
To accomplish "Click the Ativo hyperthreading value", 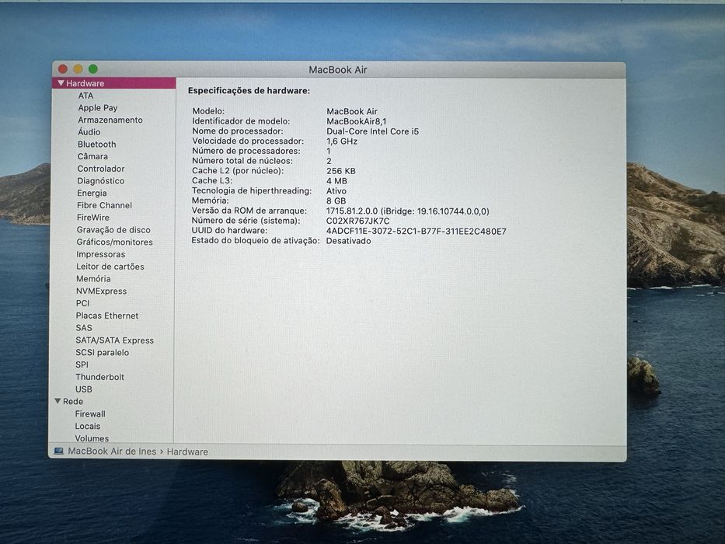I will (x=336, y=191).
